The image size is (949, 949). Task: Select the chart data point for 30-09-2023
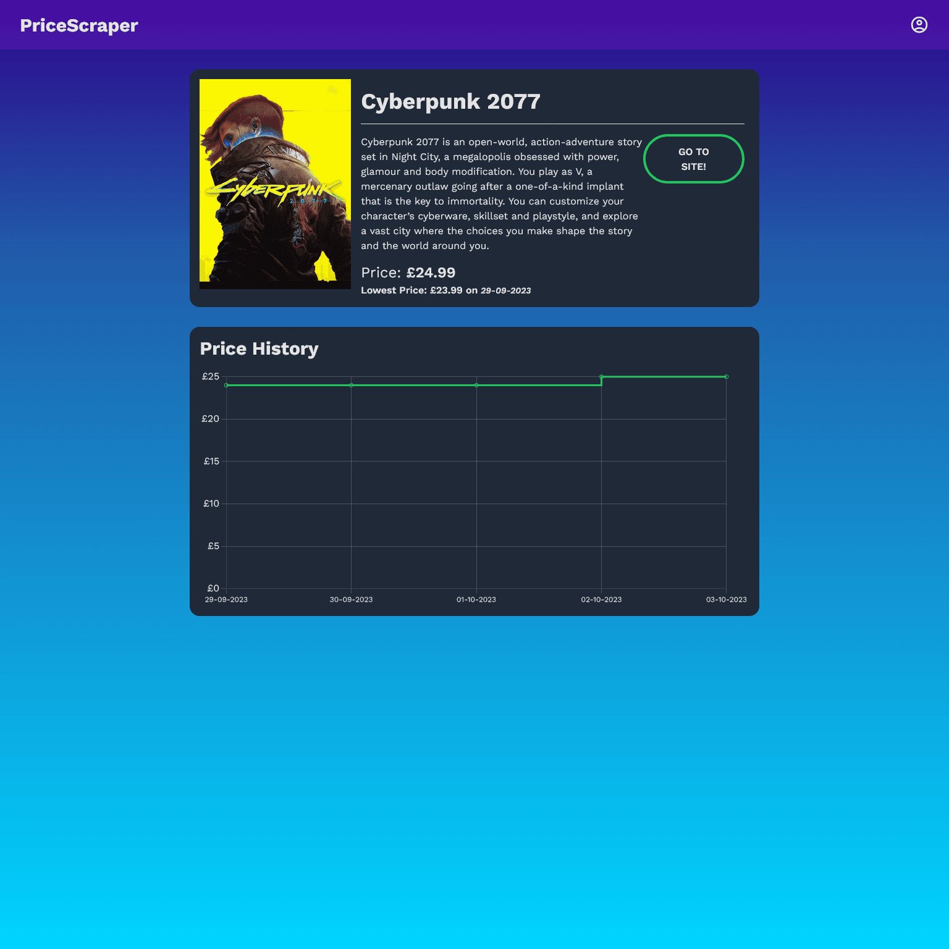(x=351, y=384)
